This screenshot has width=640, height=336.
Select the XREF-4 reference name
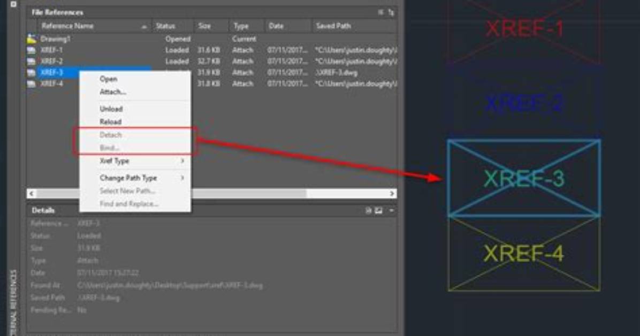click(x=52, y=83)
